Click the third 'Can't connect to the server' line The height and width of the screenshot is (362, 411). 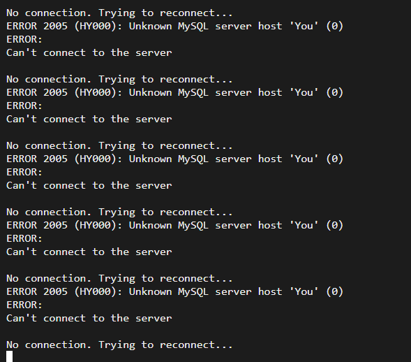coord(89,185)
